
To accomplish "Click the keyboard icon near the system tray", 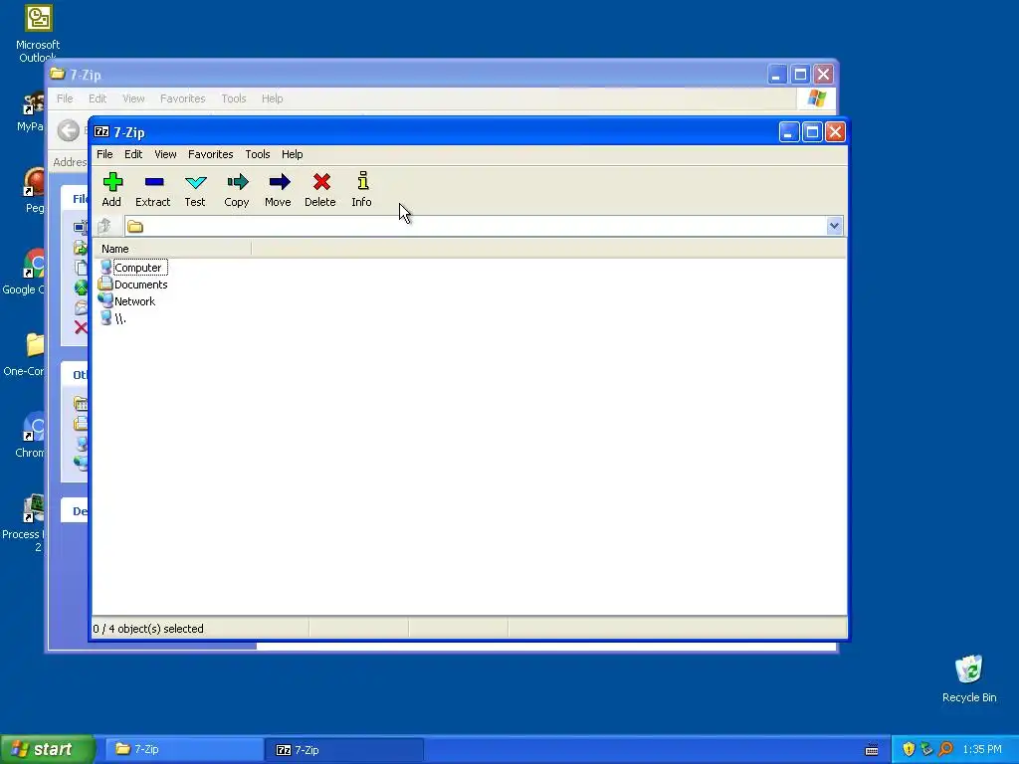I will click(872, 750).
